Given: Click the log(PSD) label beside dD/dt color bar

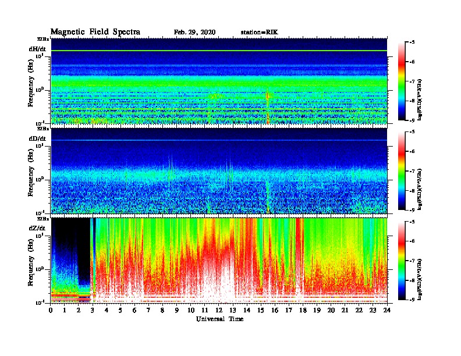Looking at the screenshot, I should coord(420,188).
